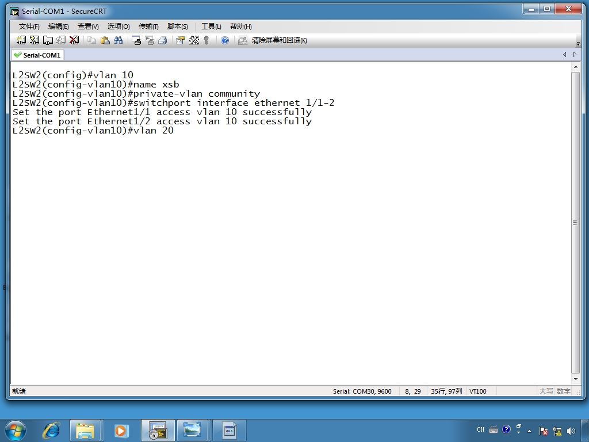Click the terminal scrollbar up arrow

click(575, 67)
